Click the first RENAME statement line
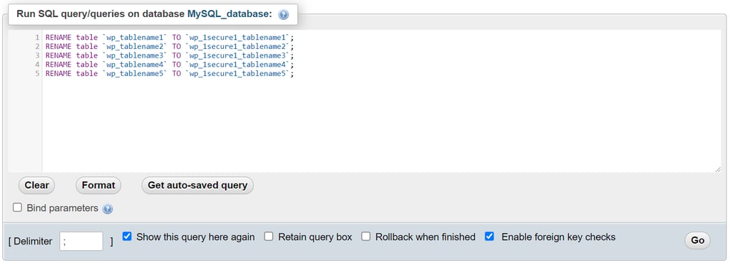Viewport: 730px width, 265px height. pos(170,37)
